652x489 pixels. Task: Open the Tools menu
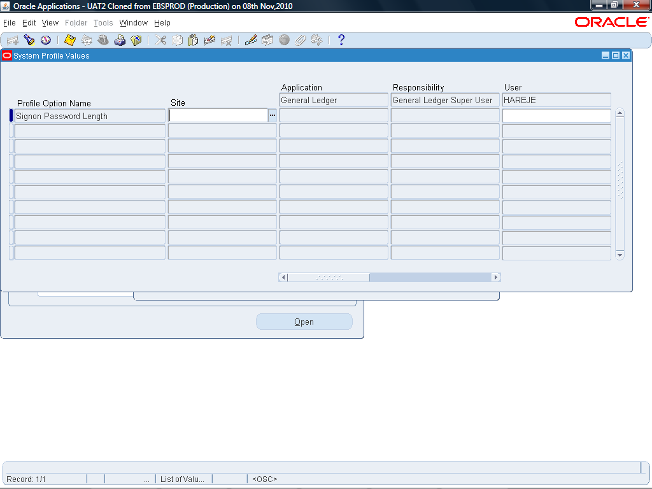(103, 22)
